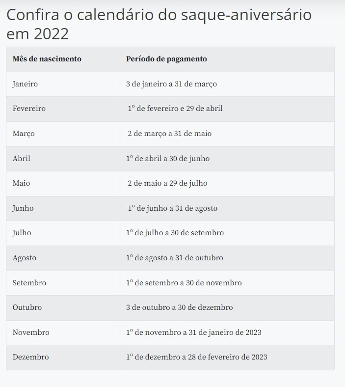Image resolution: width=345 pixels, height=387 pixels.
Task: Click the Maio month cell
Action: click(21, 183)
